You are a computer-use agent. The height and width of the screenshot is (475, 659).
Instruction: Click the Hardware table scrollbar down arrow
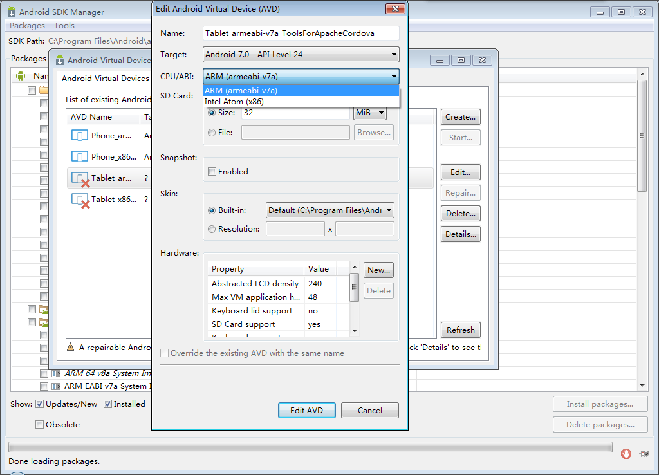pyautogui.click(x=355, y=331)
